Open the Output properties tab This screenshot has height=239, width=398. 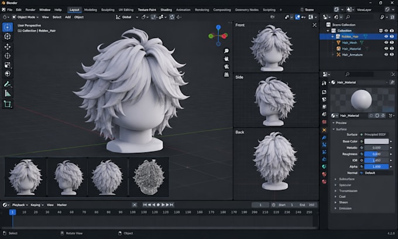click(324, 100)
